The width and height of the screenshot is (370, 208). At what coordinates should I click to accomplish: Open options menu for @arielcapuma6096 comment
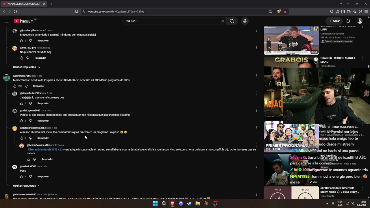pyautogui.click(x=257, y=110)
